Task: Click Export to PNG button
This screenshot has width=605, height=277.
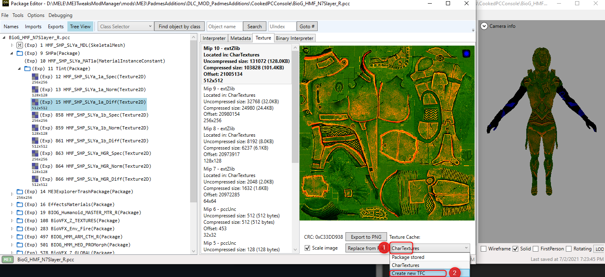Action: [366, 237]
